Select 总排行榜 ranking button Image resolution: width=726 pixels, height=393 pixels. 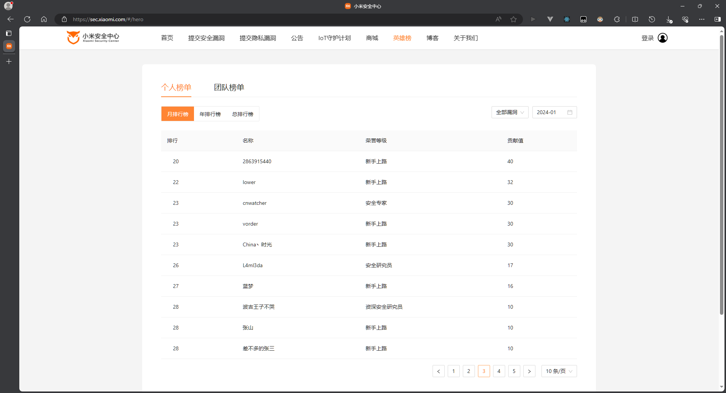click(x=243, y=114)
